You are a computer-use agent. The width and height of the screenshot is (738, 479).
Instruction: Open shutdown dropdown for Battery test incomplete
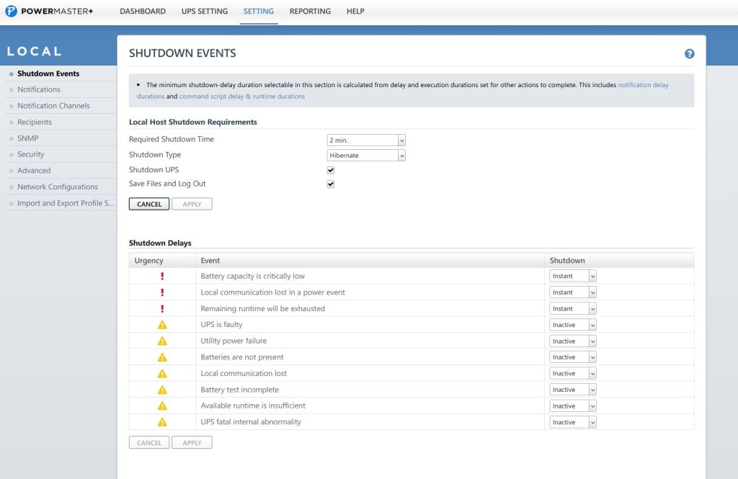573,390
